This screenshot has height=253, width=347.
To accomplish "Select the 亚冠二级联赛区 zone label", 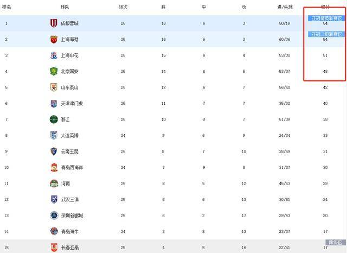I will pyautogui.click(x=326, y=34).
